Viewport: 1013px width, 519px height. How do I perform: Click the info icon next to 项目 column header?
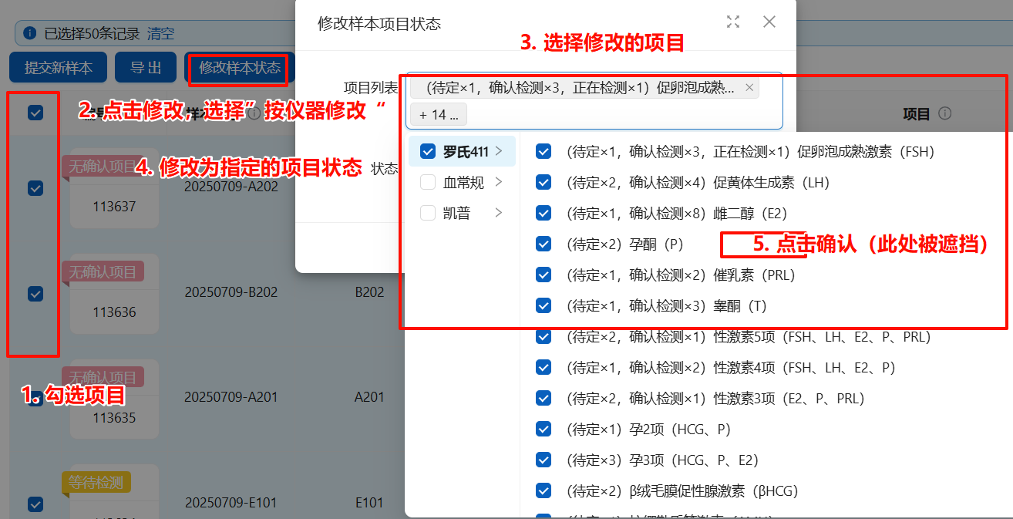click(x=945, y=113)
